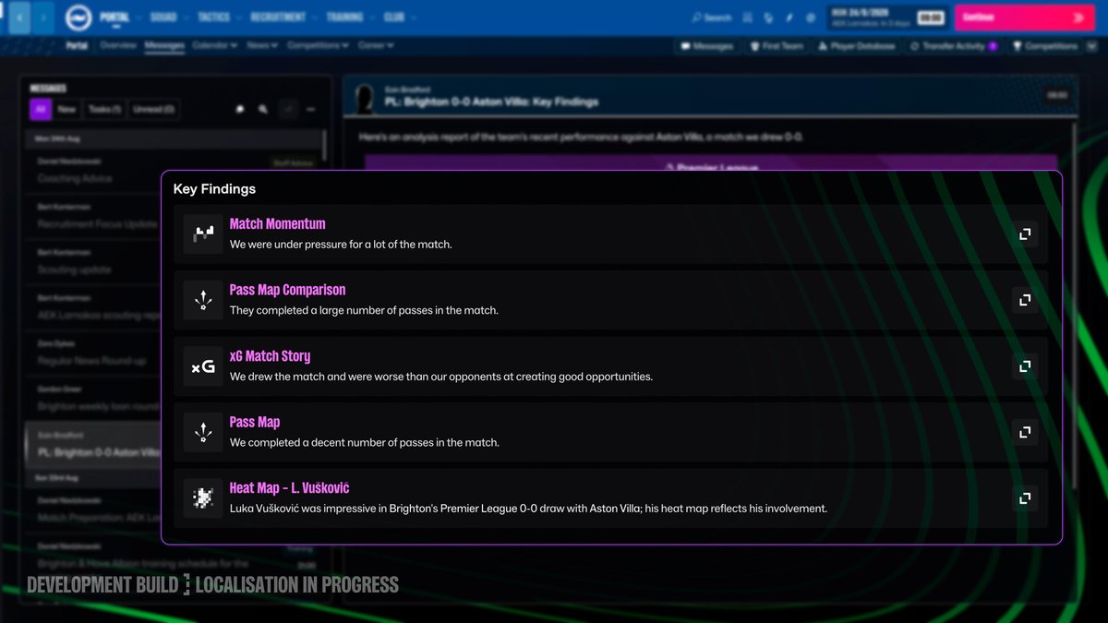
Task: Switch to the Messages sub-tab
Action: [x=165, y=45]
